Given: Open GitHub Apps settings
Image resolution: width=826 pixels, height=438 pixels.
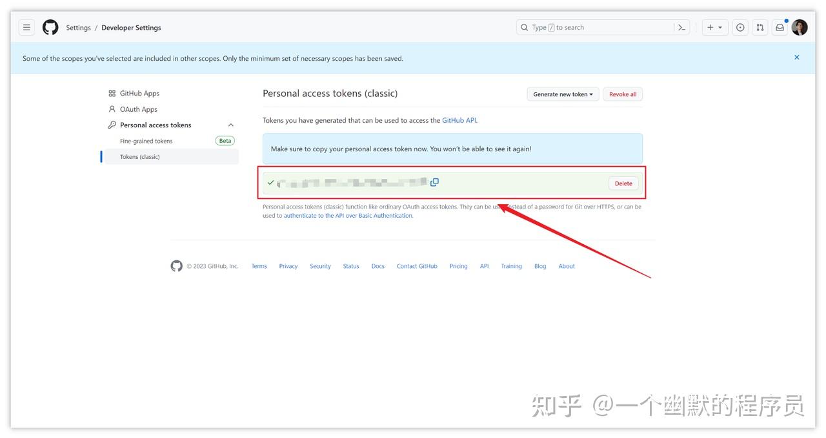Looking at the screenshot, I should [x=139, y=92].
